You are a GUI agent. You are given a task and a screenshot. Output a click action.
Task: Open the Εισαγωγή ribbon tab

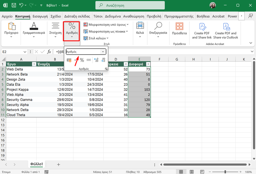pyautogui.click(x=40, y=16)
